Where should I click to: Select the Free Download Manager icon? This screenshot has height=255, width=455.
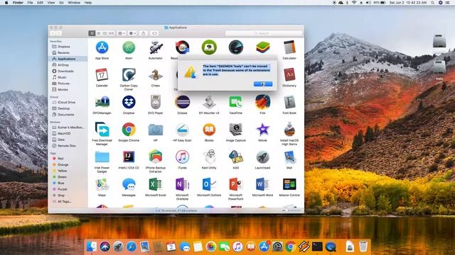[x=102, y=130]
